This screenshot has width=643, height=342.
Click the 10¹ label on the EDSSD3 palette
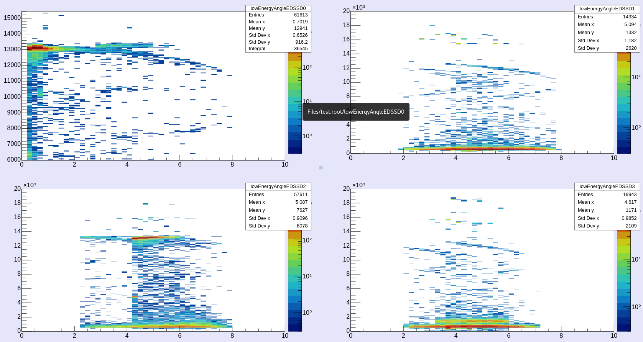(x=636, y=259)
